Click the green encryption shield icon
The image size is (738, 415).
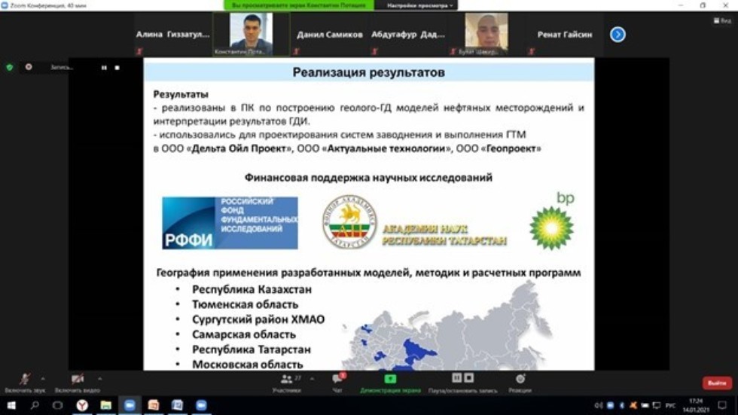[x=10, y=67]
